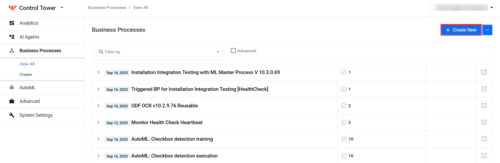Open ODF OCR process external link icon

point(484,106)
